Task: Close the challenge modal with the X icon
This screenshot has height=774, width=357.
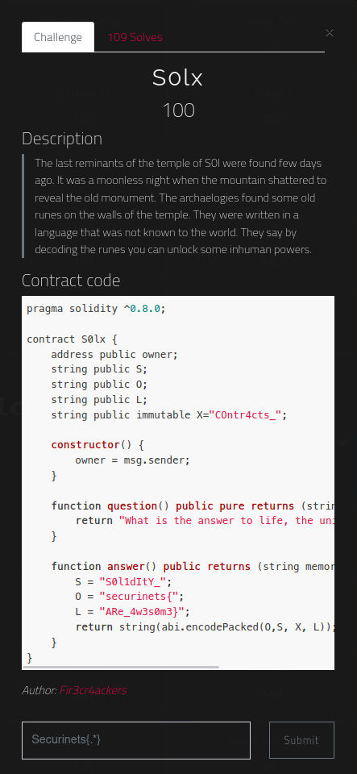Action: pos(330,33)
